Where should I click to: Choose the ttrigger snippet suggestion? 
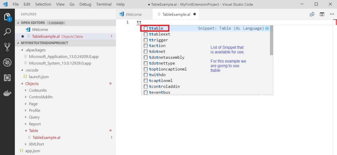coord(158,40)
